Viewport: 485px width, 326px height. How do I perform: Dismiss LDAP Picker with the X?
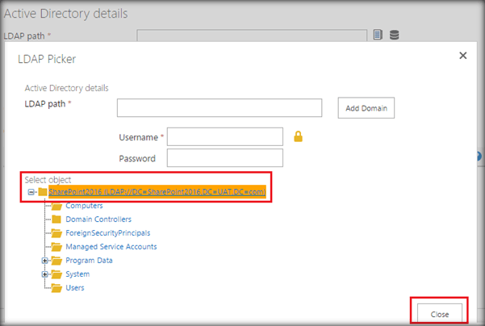click(x=462, y=56)
